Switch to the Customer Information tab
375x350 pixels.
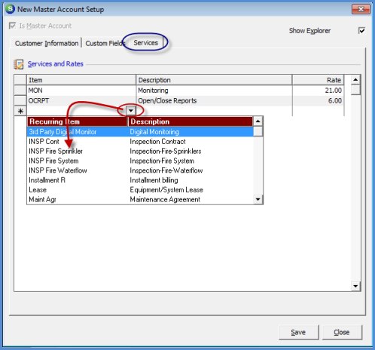tap(47, 43)
